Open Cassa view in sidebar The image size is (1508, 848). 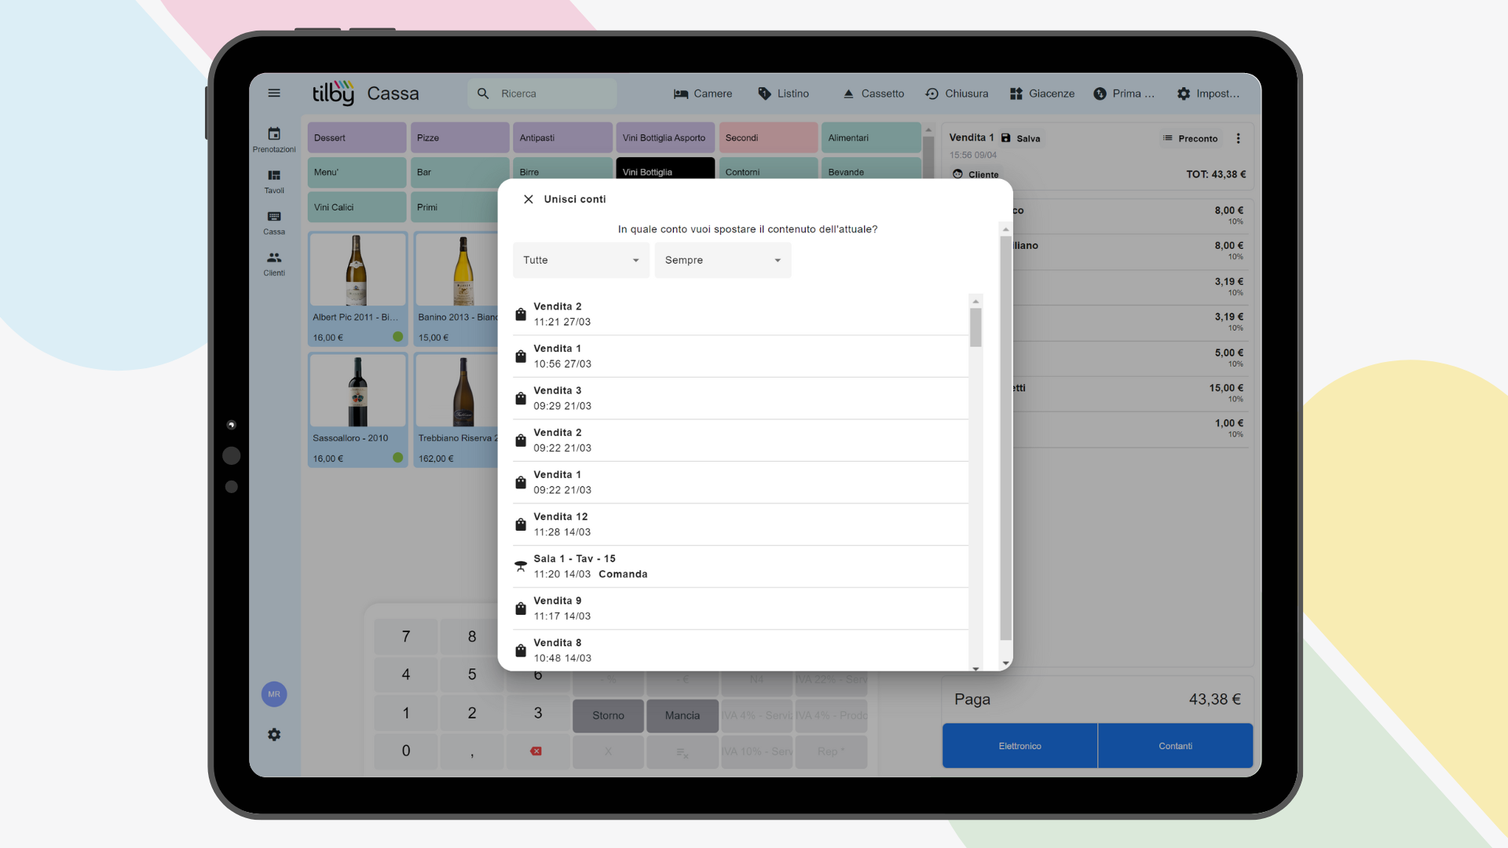[274, 223]
